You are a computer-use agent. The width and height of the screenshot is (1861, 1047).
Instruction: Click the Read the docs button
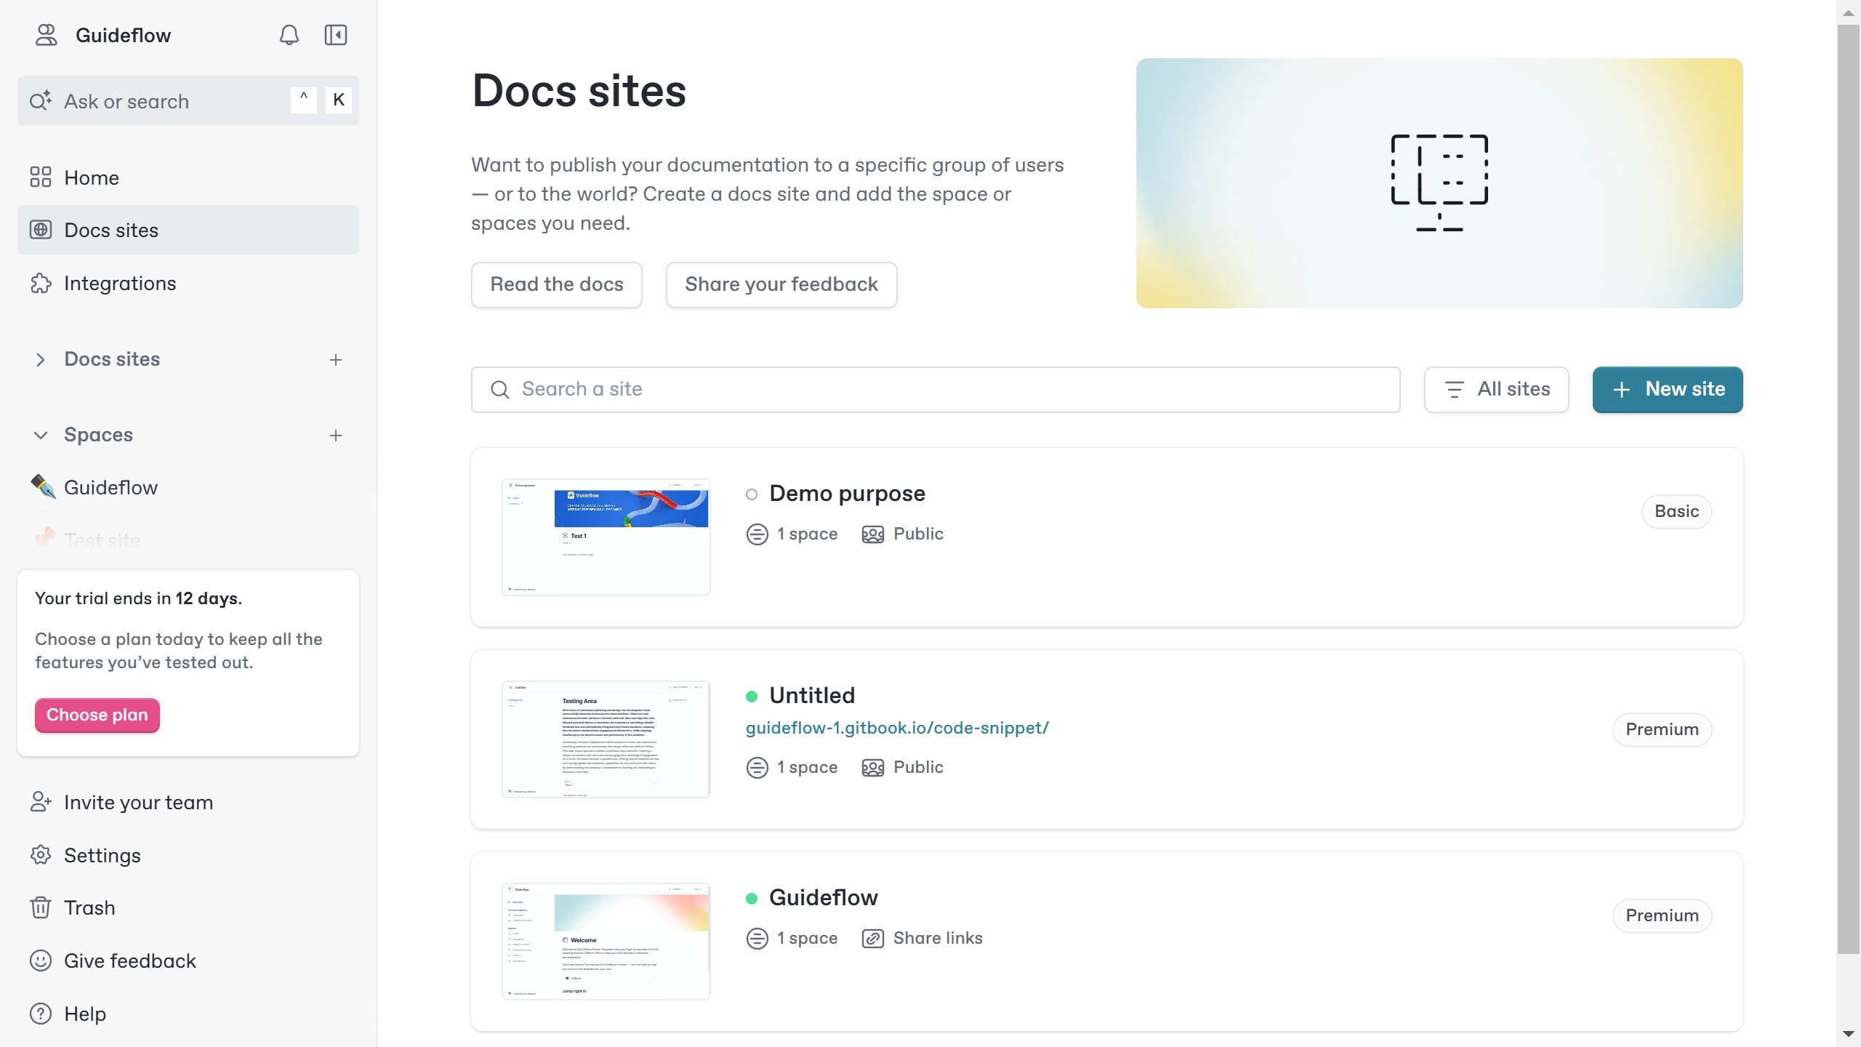pos(557,284)
